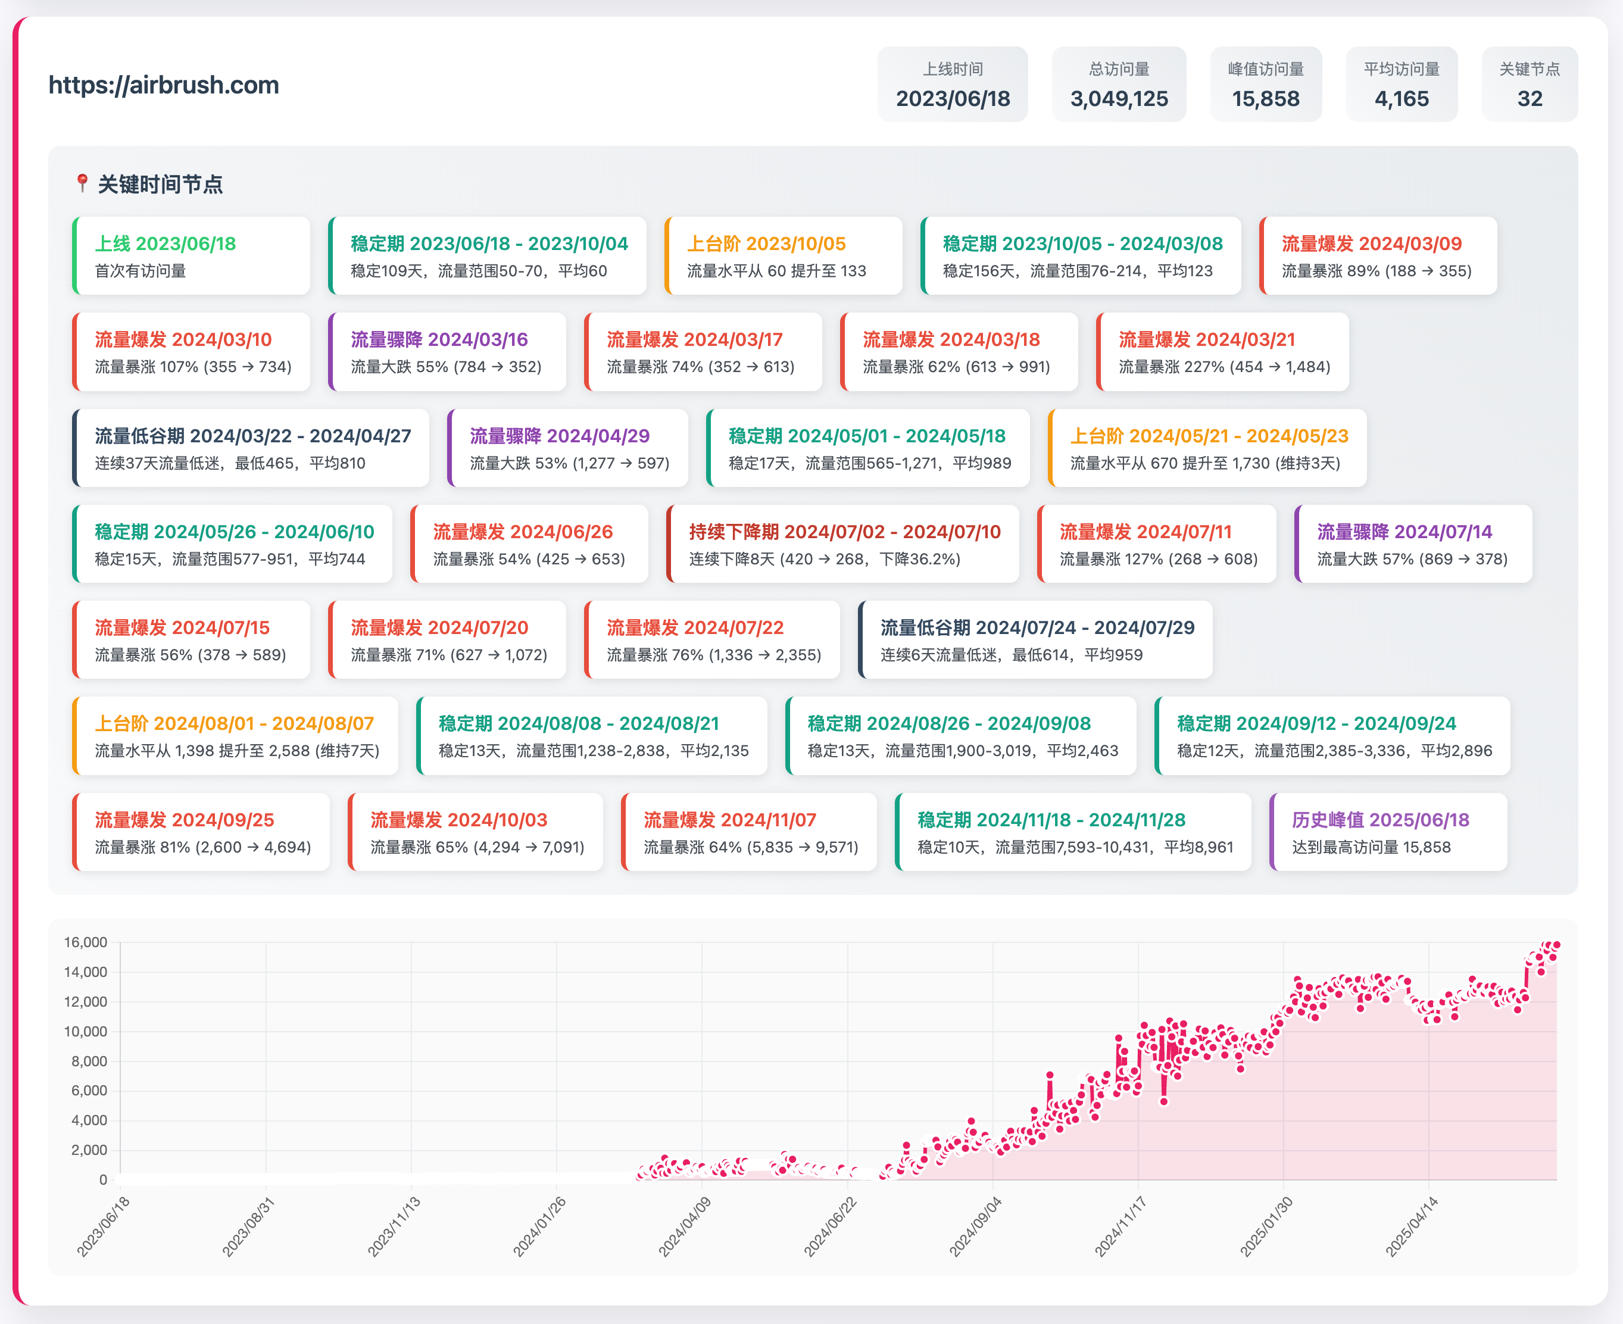Click 稳定期 2024/08/26 - 2024/09/08 card
This screenshot has height=1324, width=1623.
tap(961, 736)
